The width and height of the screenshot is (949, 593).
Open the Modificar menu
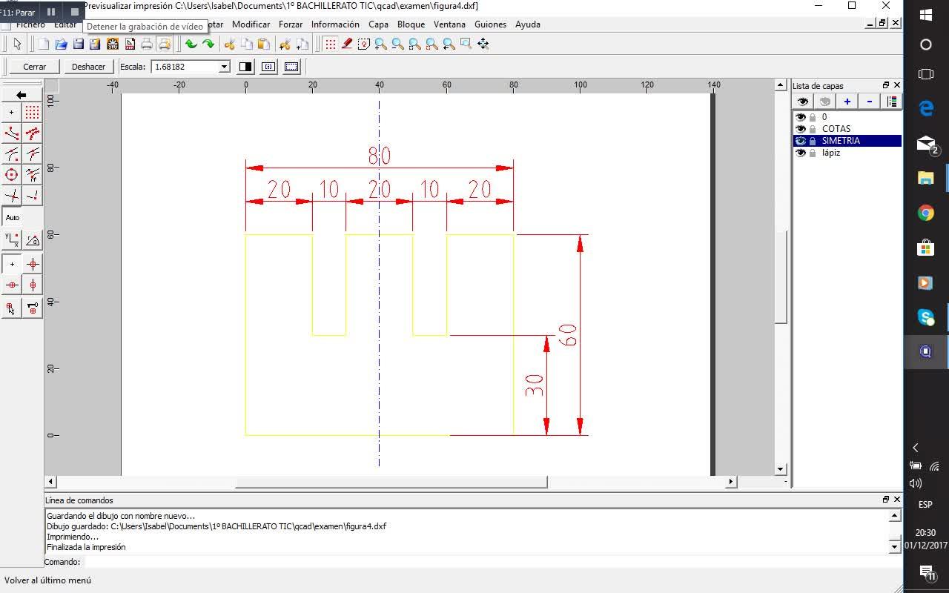251,24
